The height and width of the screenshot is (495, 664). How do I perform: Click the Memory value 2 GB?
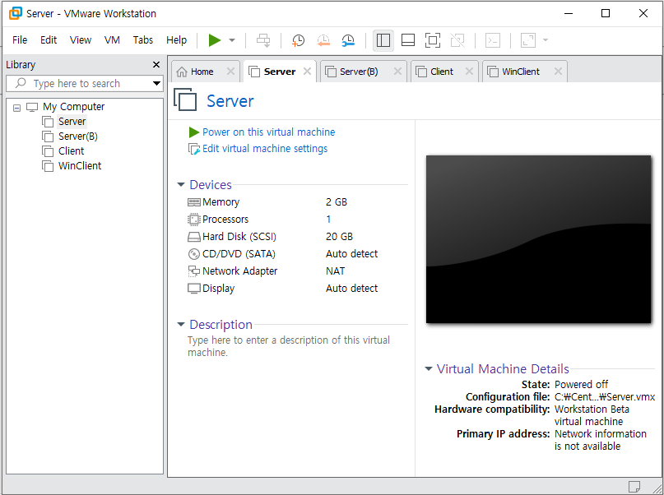[337, 201]
